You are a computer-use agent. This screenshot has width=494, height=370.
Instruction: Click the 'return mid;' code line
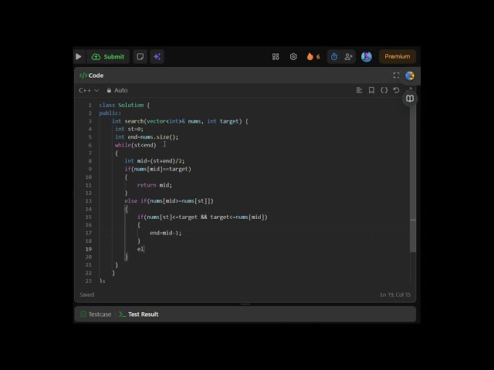click(154, 185)
